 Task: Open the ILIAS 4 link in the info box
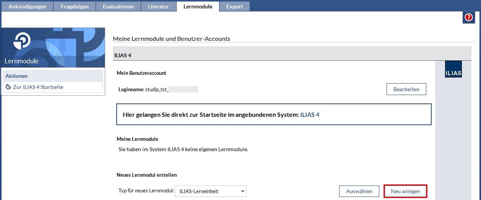pos(310,114)
